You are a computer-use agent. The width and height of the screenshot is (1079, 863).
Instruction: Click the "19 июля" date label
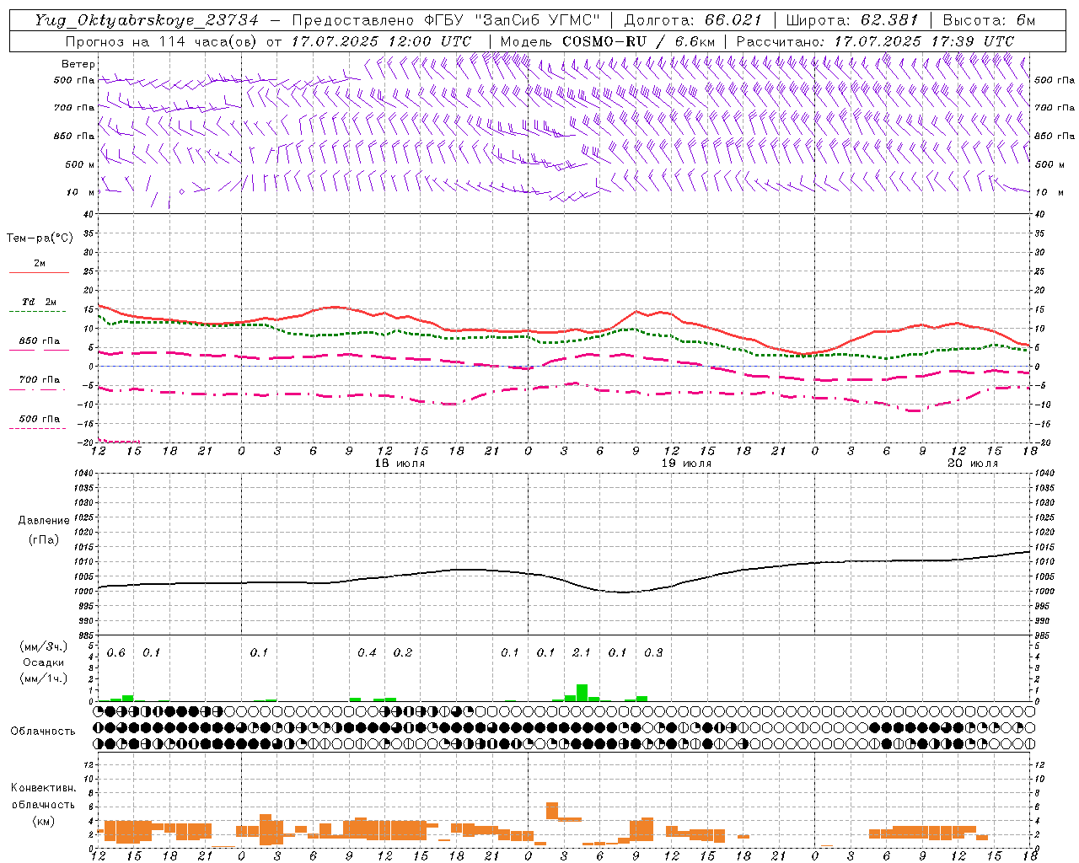686,464
